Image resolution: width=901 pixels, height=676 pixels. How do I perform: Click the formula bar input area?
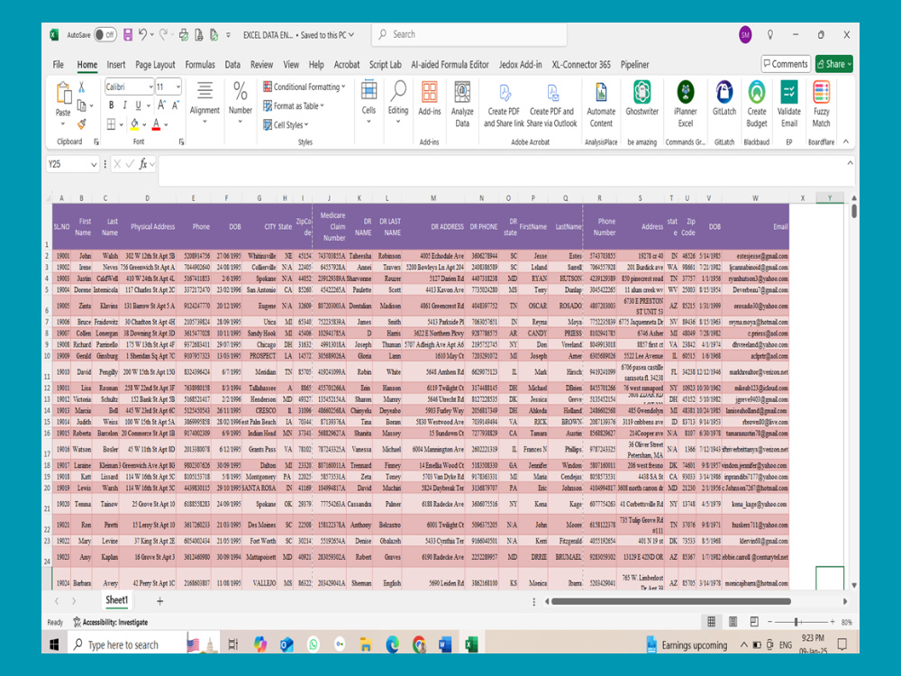coord(501,170)
